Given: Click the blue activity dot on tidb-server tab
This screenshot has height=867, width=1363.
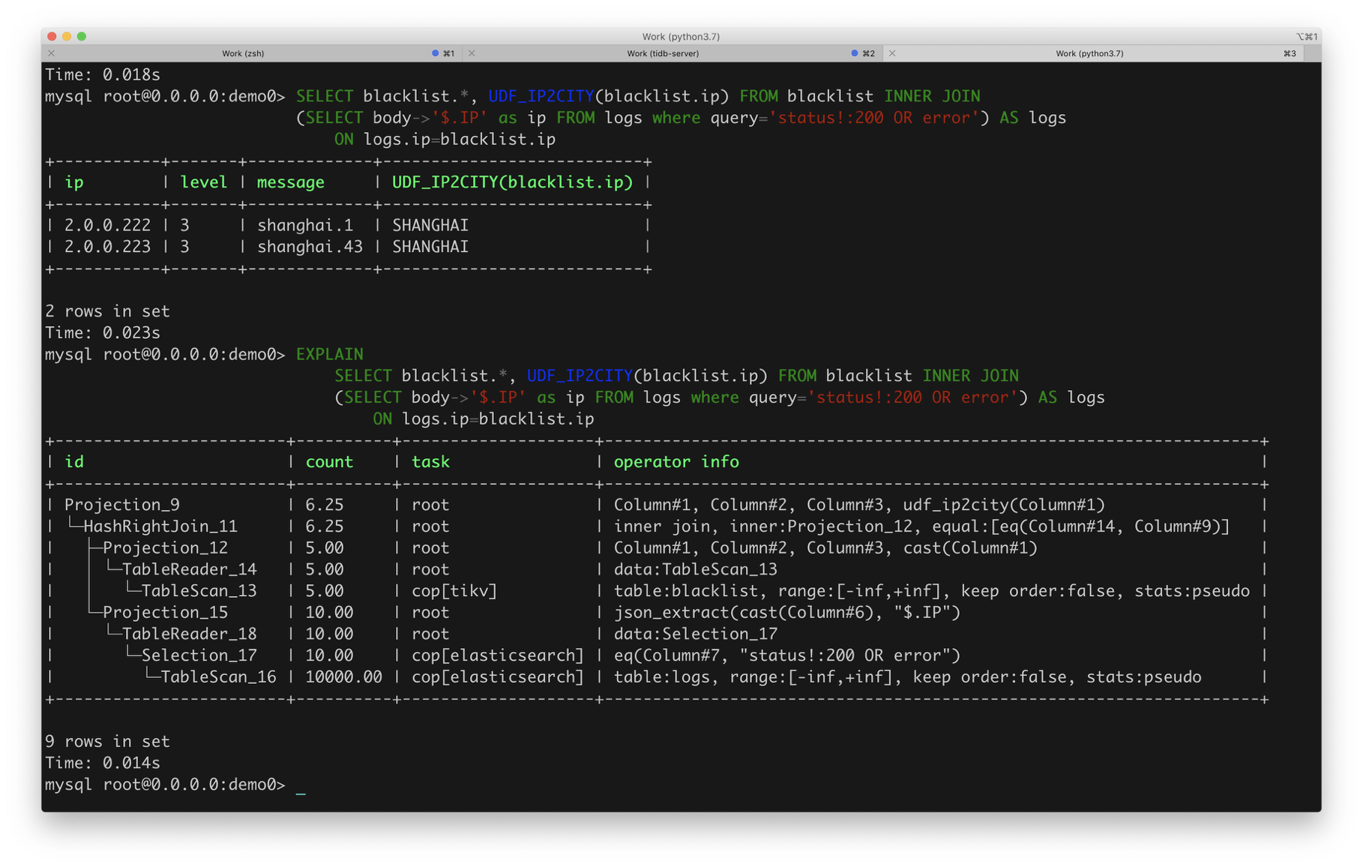Looking at the screenshot, I should [855, 53].
